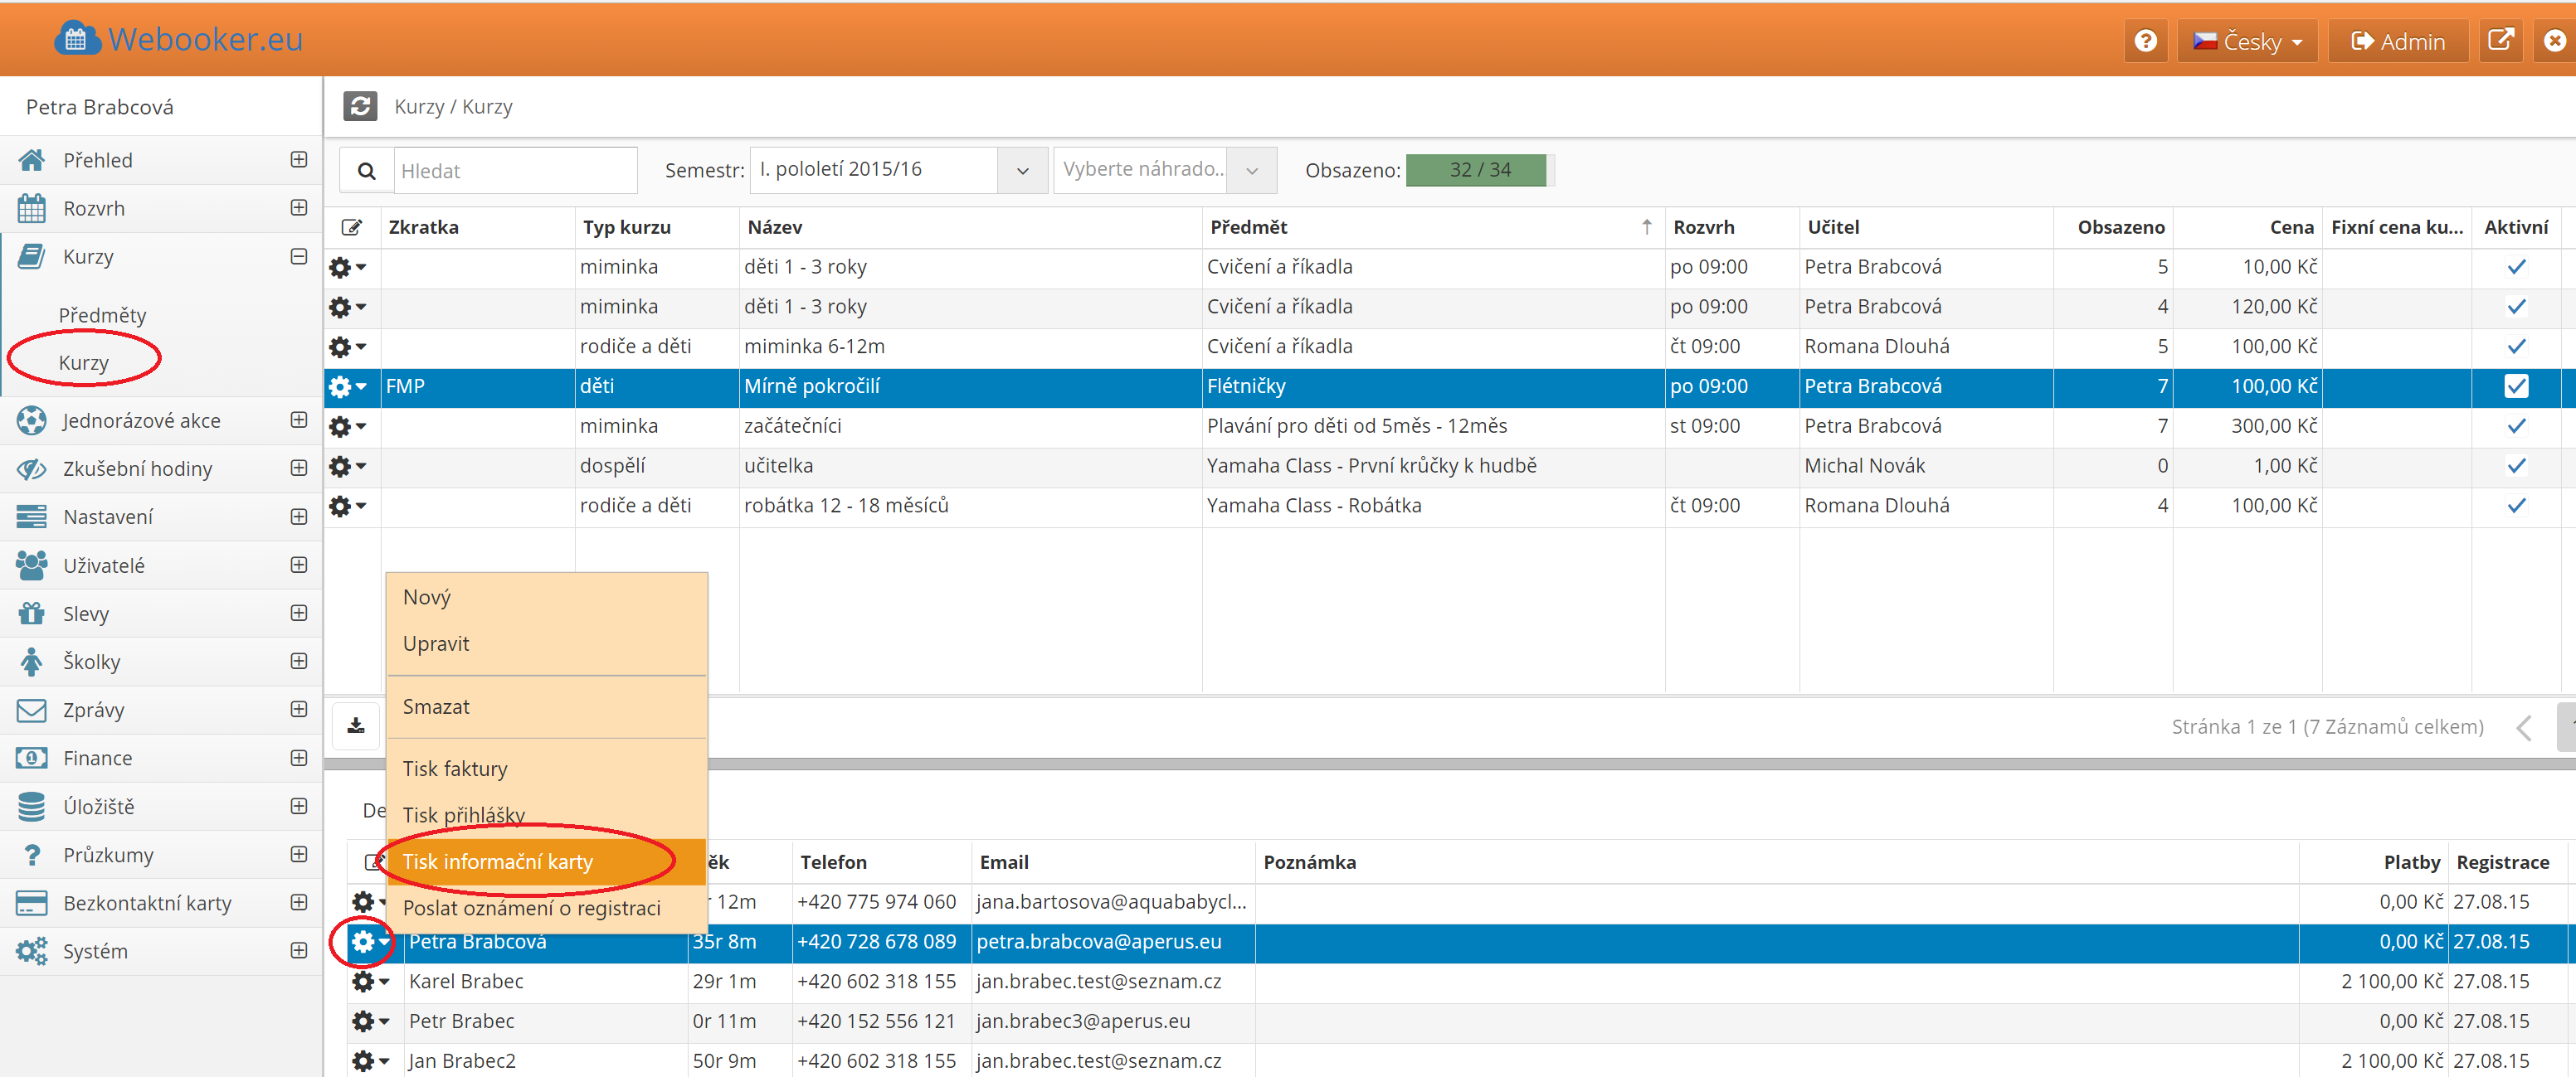Click the open-in-new-window icon in header
This screenshot has width=2576, height=1077.
point(2500,41)
